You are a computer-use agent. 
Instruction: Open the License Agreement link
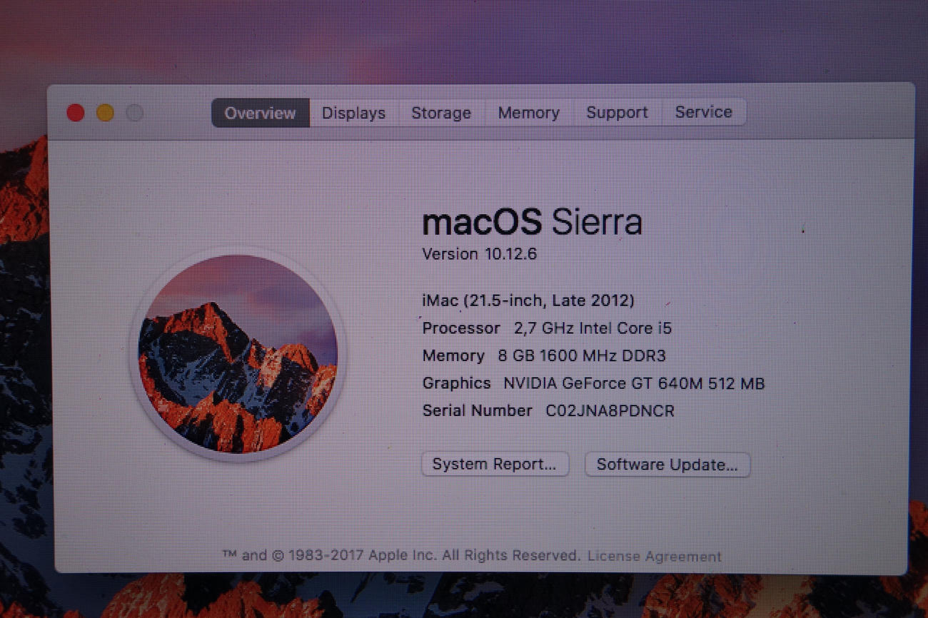tap(655, 556)
